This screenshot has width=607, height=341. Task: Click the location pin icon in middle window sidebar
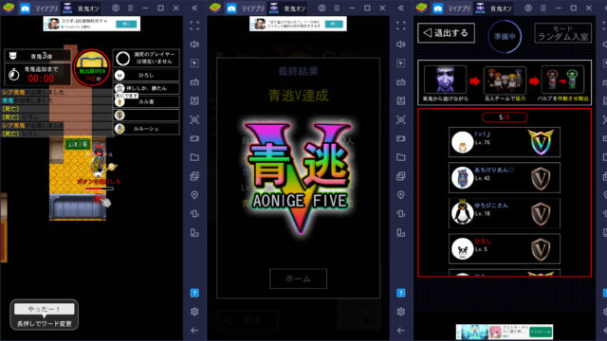[x=401, y=195]
